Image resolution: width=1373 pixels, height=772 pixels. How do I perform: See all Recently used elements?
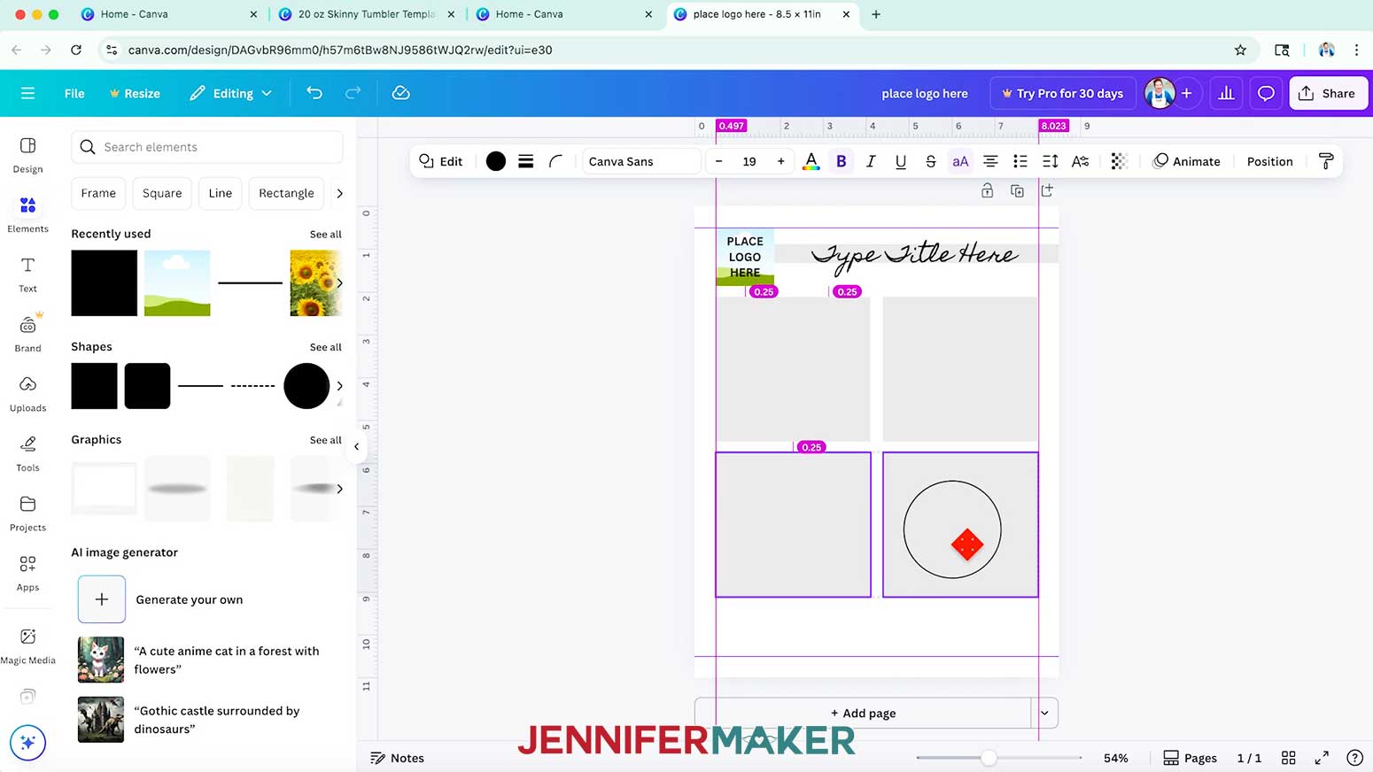[325, 235]
